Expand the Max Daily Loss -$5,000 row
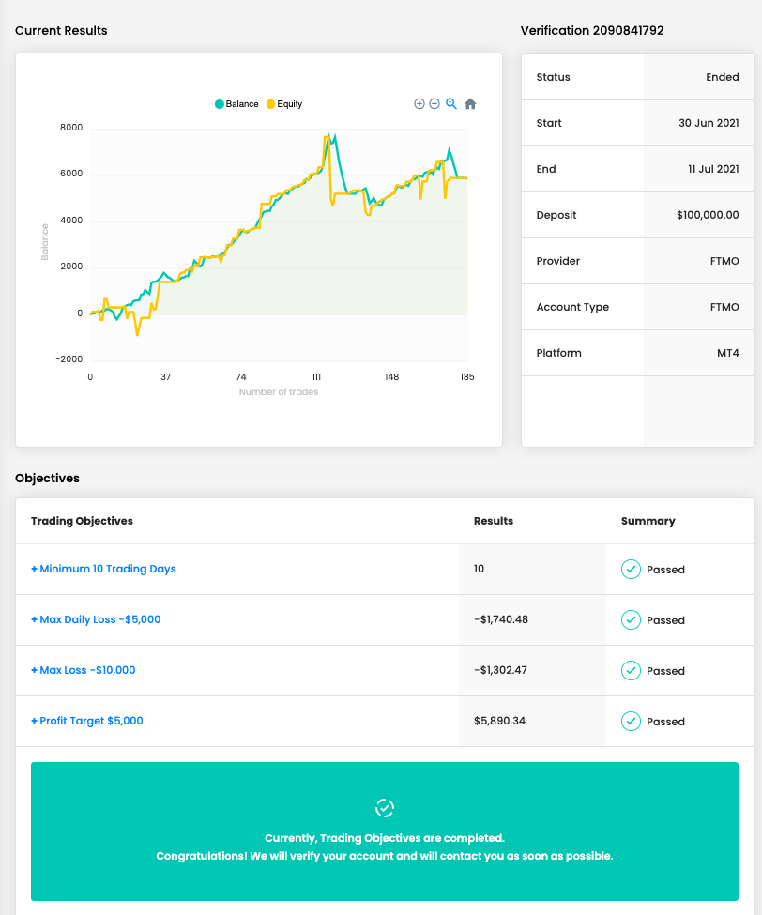Image resolution: width=762 pixels, height=915 pixels. pyautogui.click(x=96, y=619)
